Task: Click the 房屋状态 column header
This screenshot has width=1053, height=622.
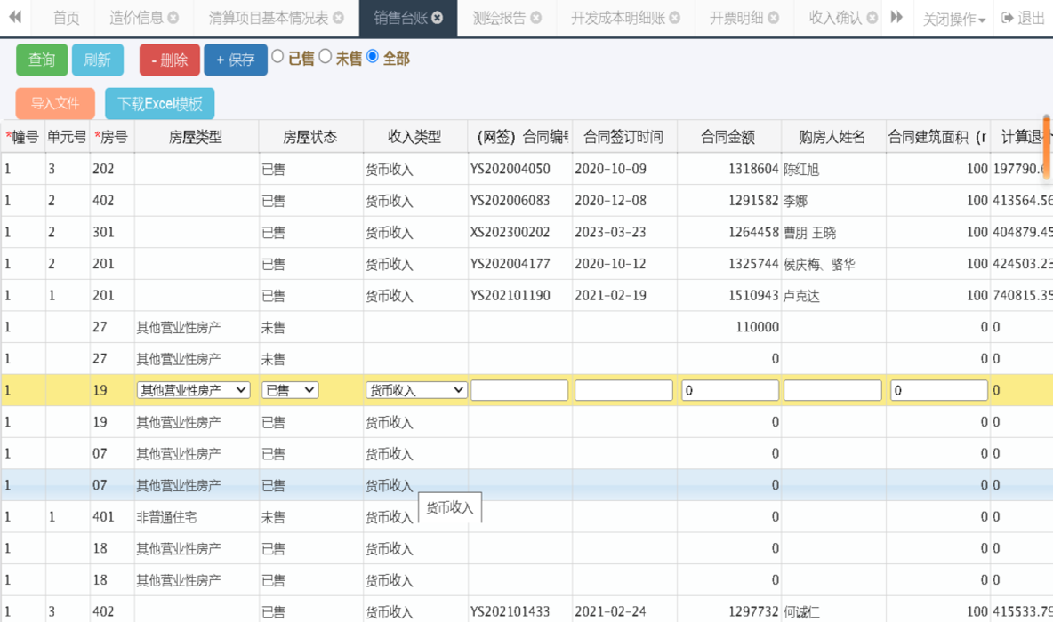Action: click(310, 137)
